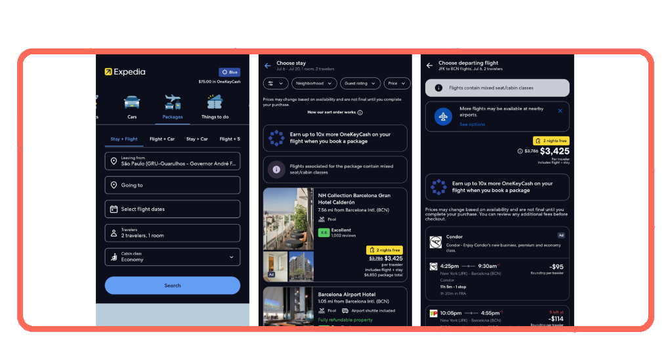Open the sort and filter options dropdown
Viewport: 672px width, 351px height.
[x=276, y=84]
